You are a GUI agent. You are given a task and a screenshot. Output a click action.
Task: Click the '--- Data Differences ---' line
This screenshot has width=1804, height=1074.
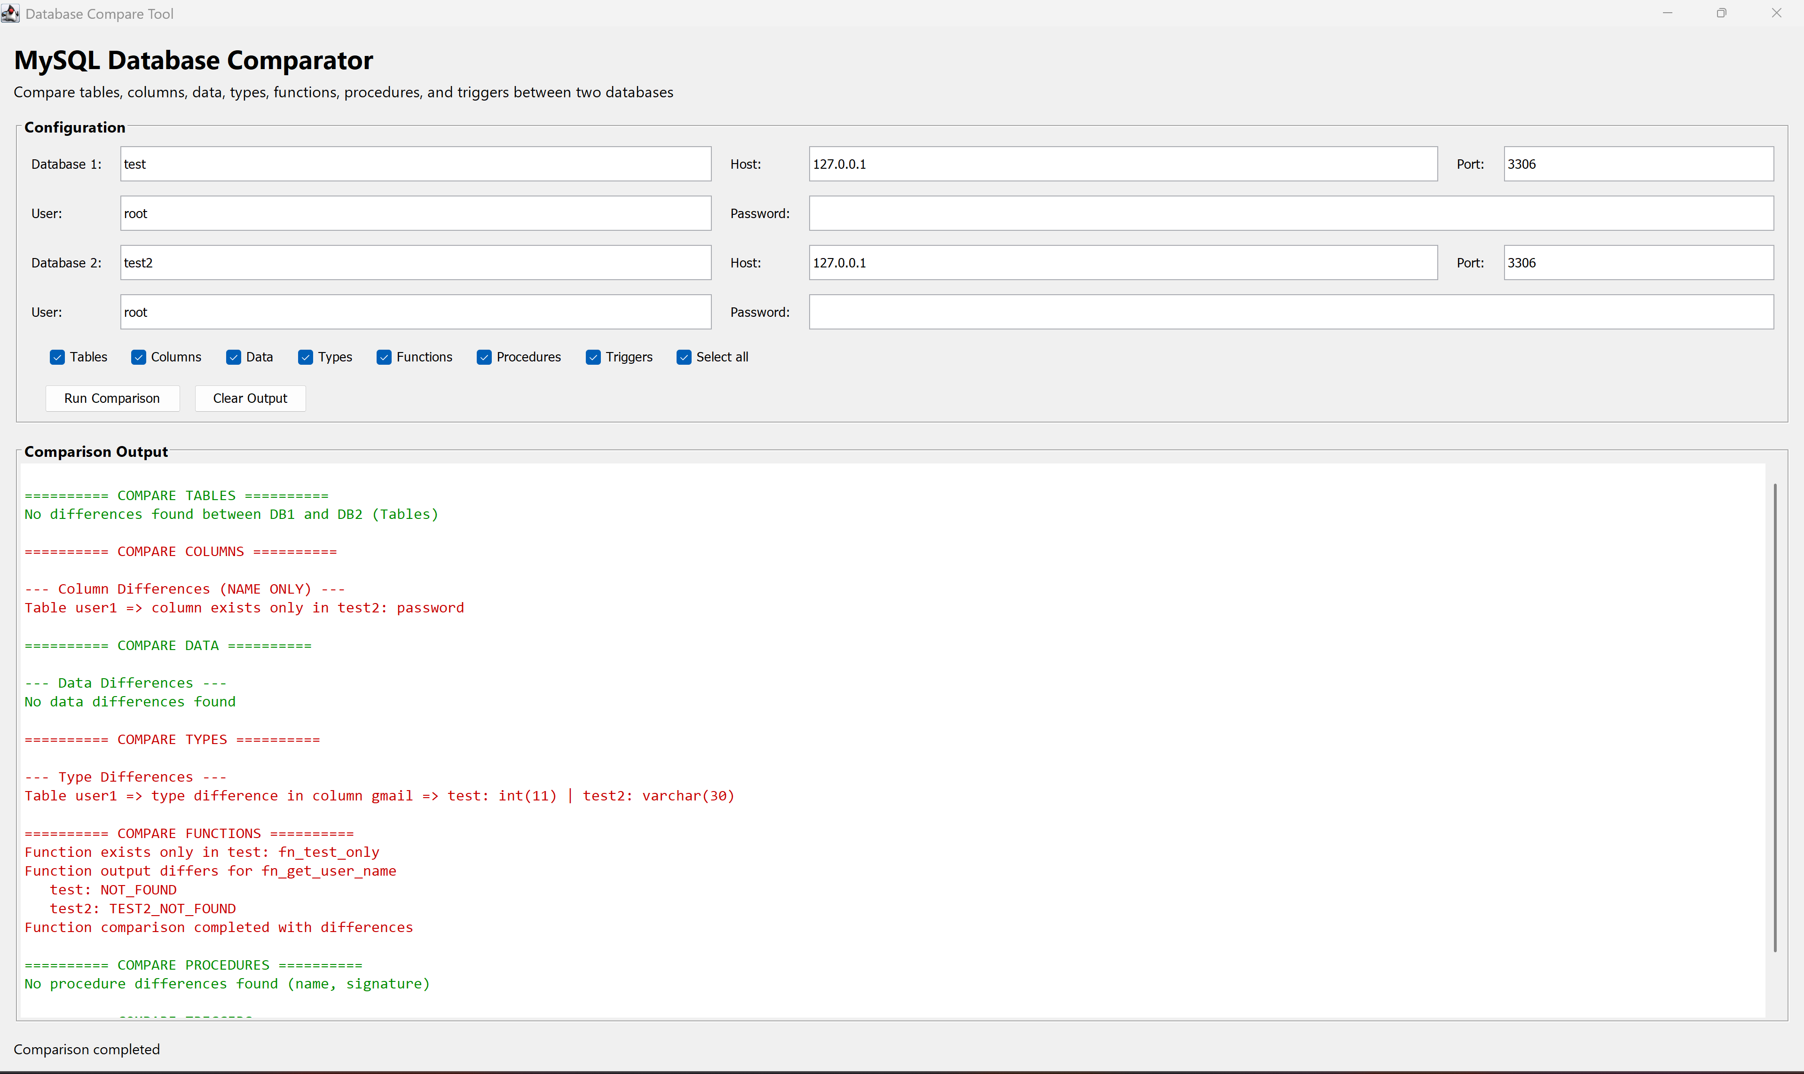click(x=126, y=683)
